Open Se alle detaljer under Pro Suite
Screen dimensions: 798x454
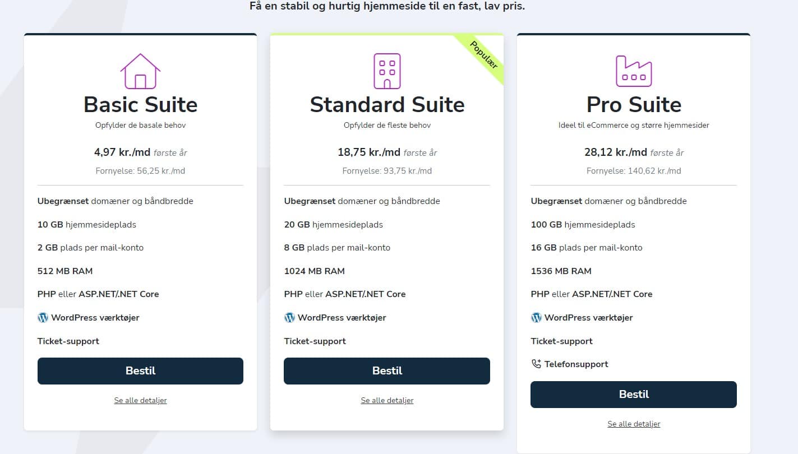point(634,424)
